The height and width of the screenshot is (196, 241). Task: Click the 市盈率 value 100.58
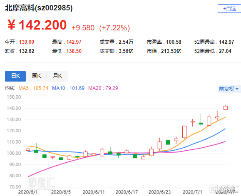174,42
